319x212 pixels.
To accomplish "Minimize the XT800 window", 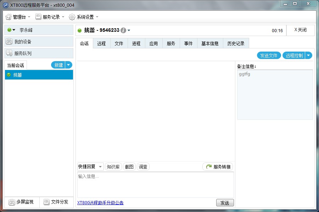I will click(285, 4).
